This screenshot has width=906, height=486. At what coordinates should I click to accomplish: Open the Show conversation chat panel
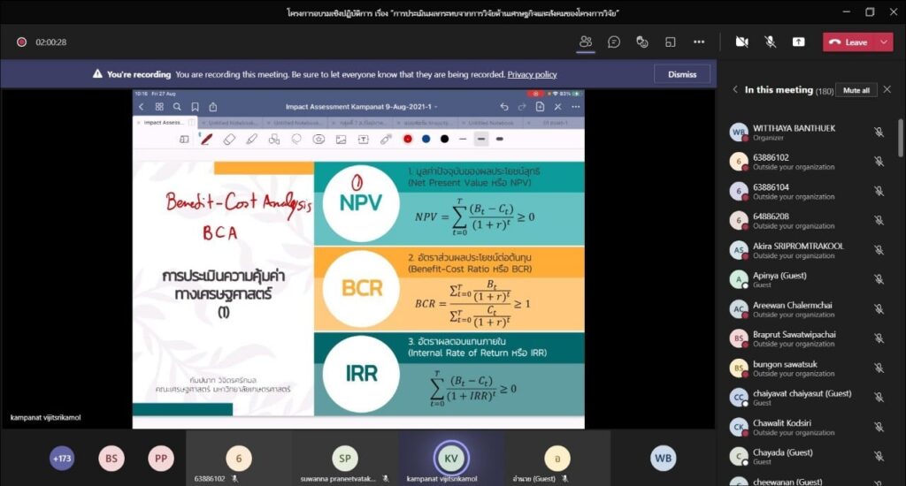[x=614, y=42]
